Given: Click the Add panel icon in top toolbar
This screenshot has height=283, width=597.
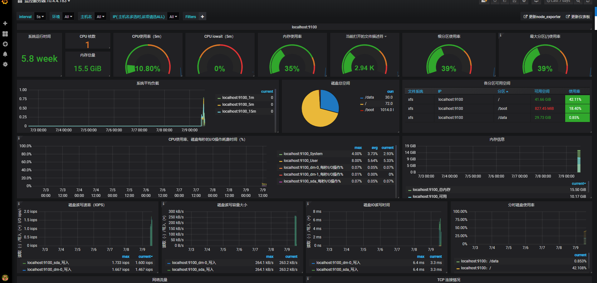Looking at the screenshot, I should point(484,2).
